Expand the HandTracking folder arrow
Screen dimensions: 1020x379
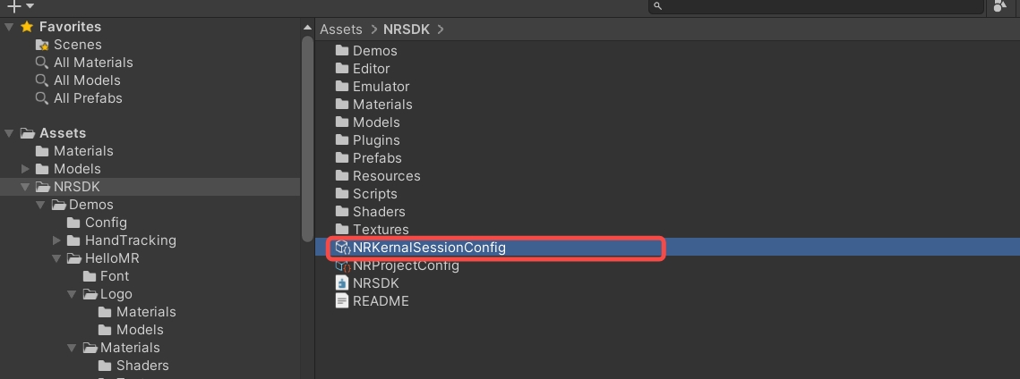coord(57,240)
